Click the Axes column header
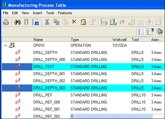This screenshot has width=165, height=119. click(x=157, y=40)
